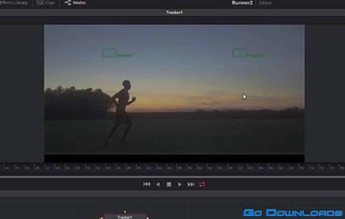Click the Runner2 project title

[241, 3]
